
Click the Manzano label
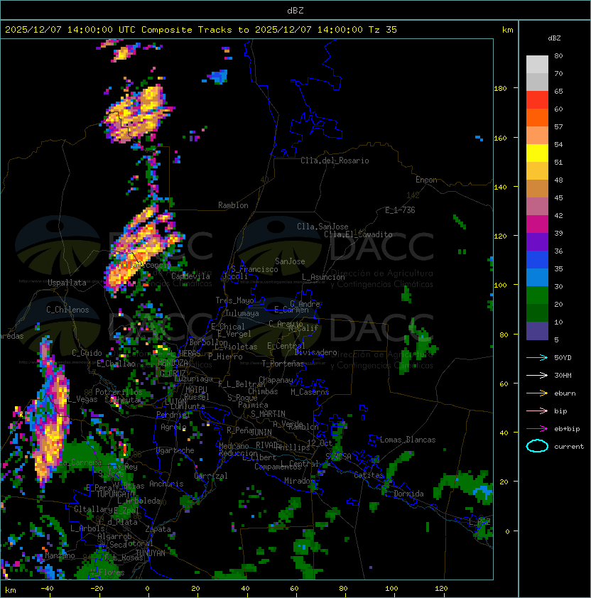[60, 555]
